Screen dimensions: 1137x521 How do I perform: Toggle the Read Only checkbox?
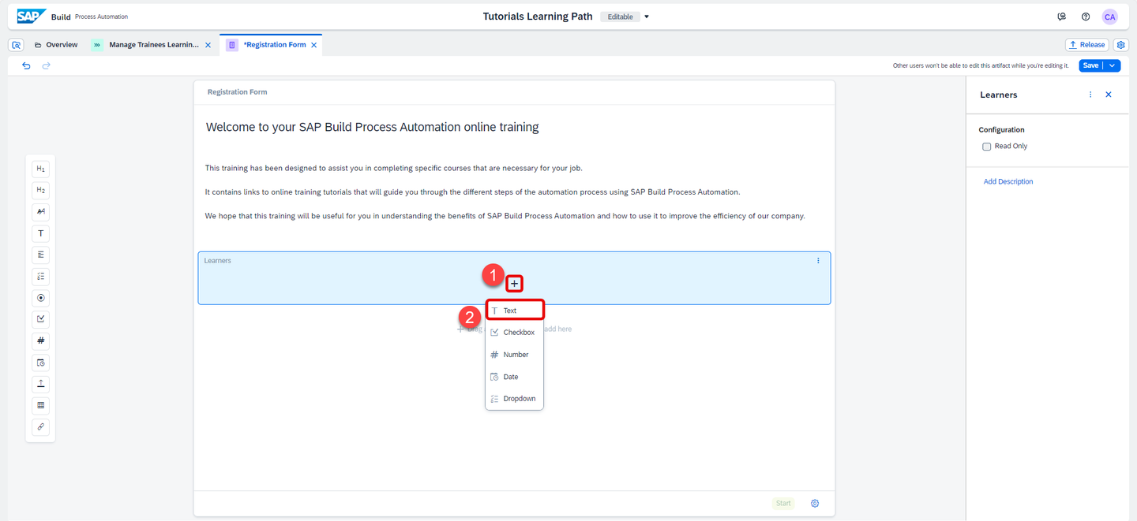(x=986, y=147)
